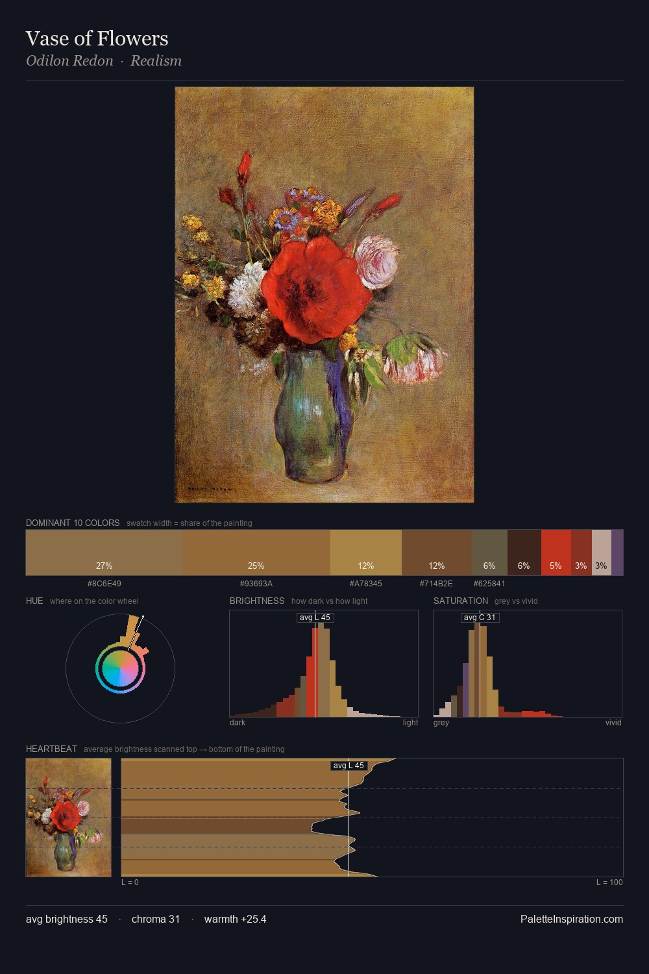Image resolution: width=649 pixels, height=974 pixels.
Task: Click the 'avg L 45' label in brightness chart
Action: point(315,618)
